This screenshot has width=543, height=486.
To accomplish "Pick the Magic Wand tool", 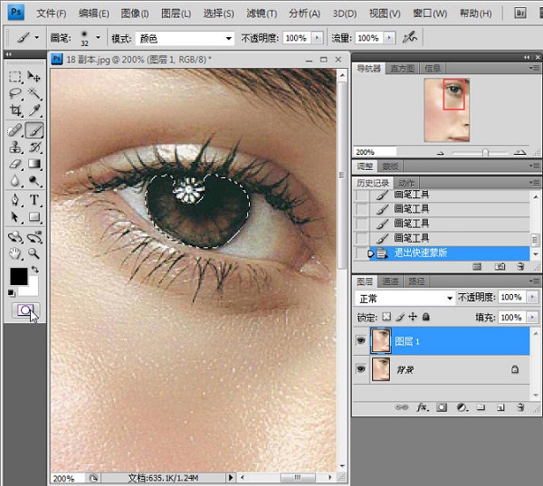I will (x=34, y=93).
